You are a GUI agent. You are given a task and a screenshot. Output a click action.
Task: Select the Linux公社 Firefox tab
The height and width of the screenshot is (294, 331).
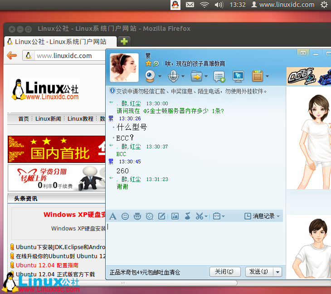pyautogui.click(x=60, y=42)
